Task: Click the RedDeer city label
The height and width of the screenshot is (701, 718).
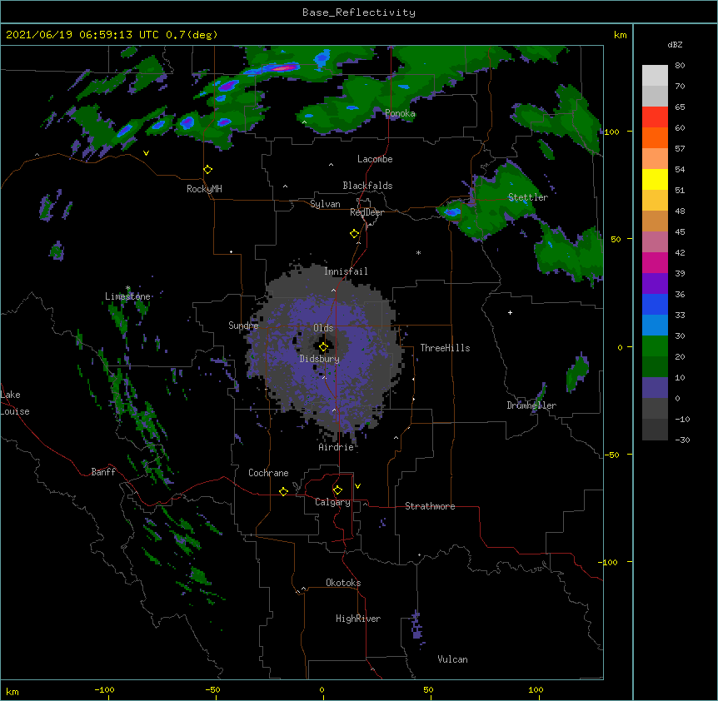Action: tap(366, 212)
